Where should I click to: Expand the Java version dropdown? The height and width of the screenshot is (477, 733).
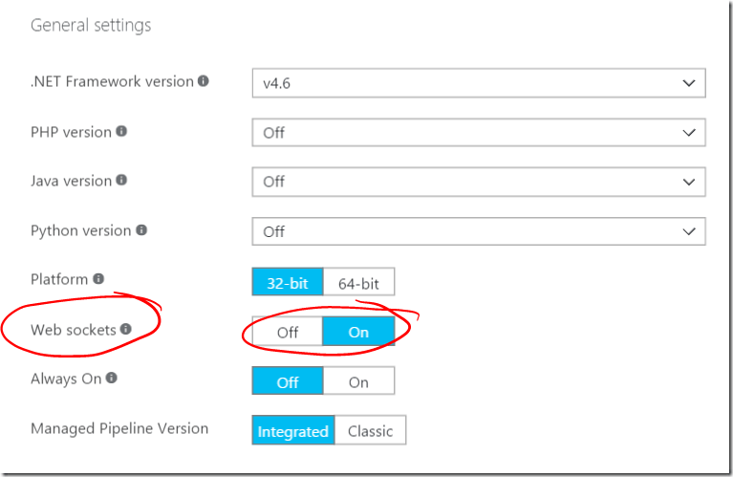tap(479, 182)
